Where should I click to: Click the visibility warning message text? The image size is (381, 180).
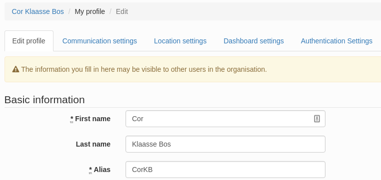[x=144, y=69]
